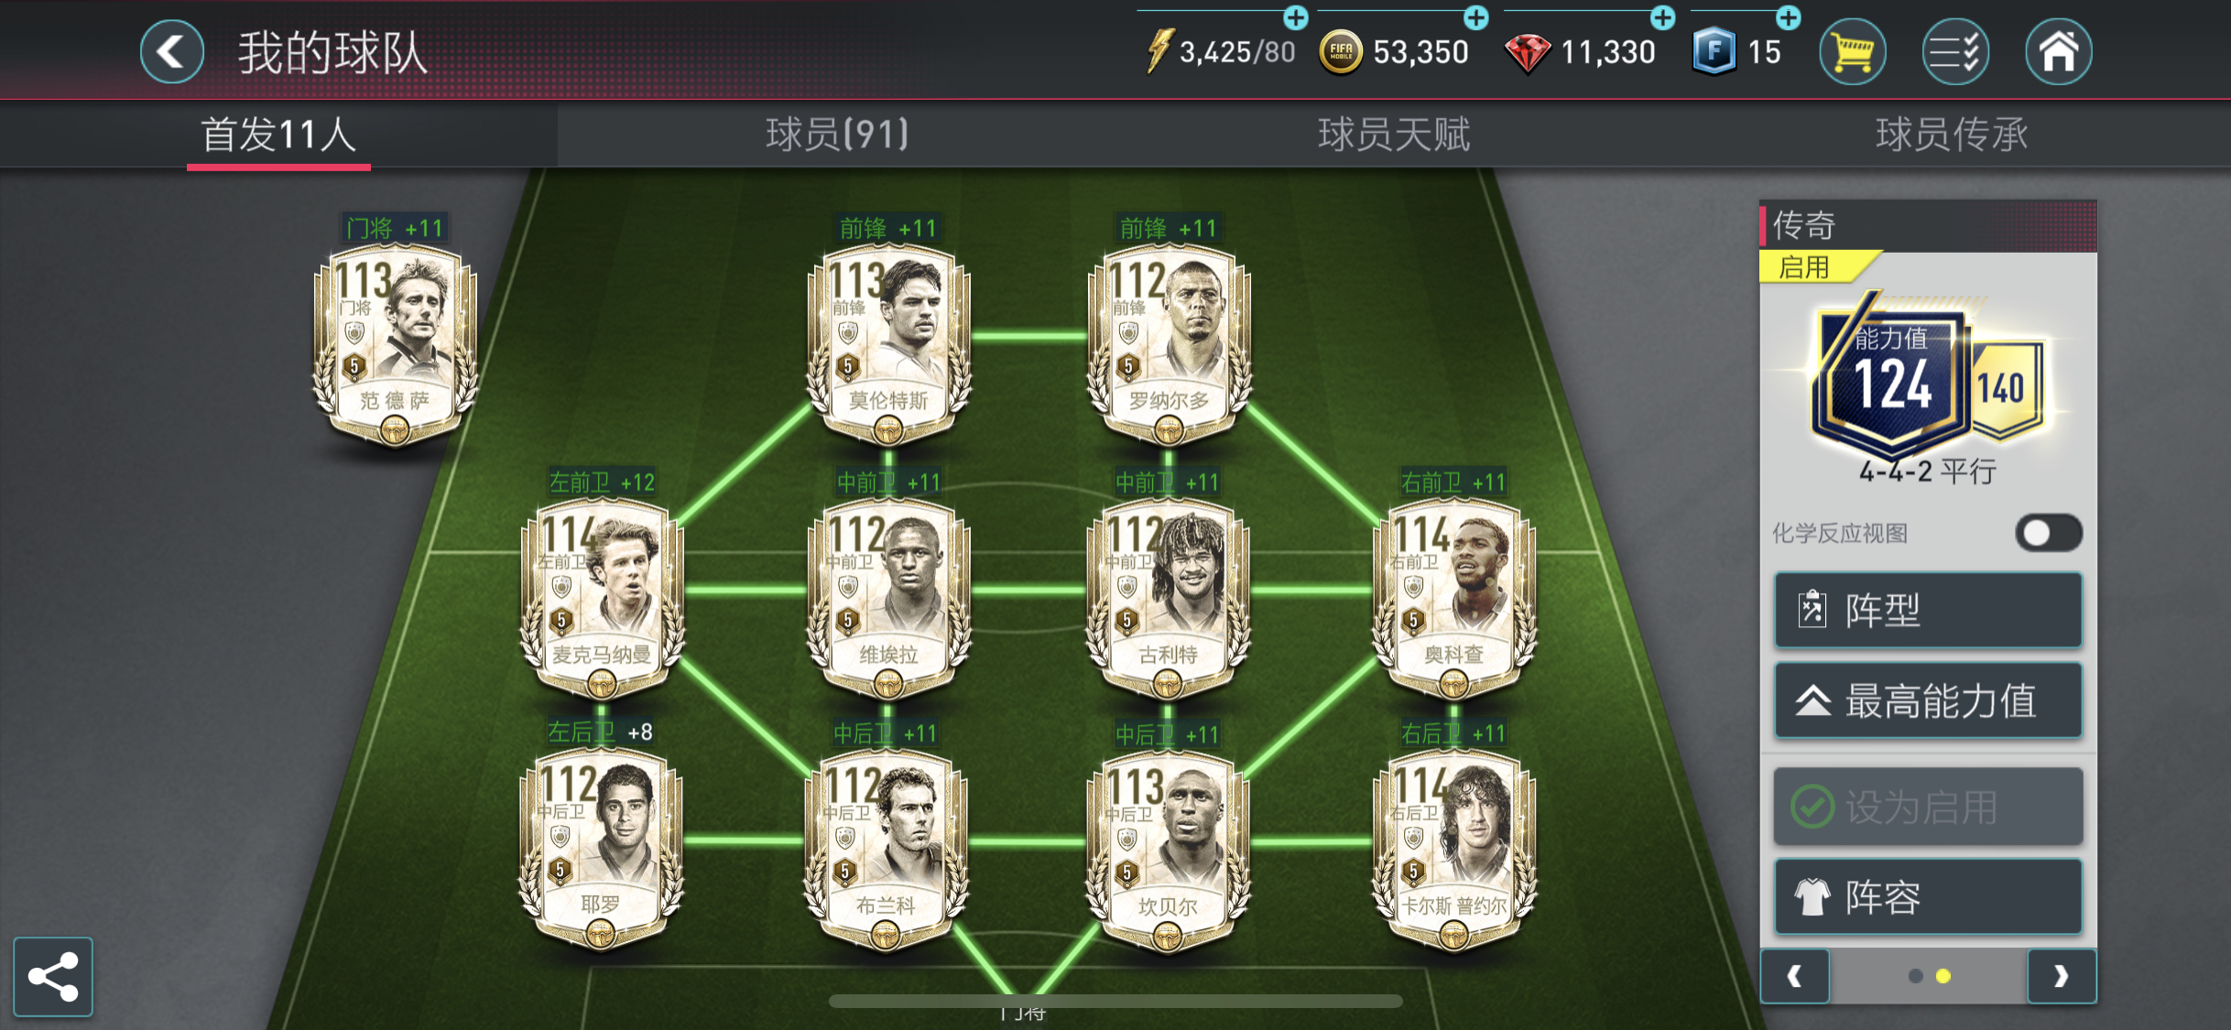Go to next lineup with right arrow
Viewport: 2231px width, 1030px height.
pyautogui.click(x=2061, y=976)
